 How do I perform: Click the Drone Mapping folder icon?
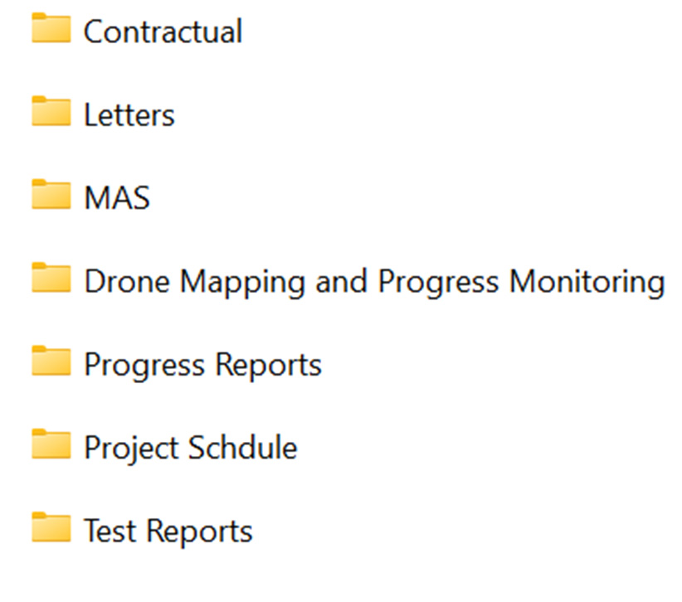(51, 279)
